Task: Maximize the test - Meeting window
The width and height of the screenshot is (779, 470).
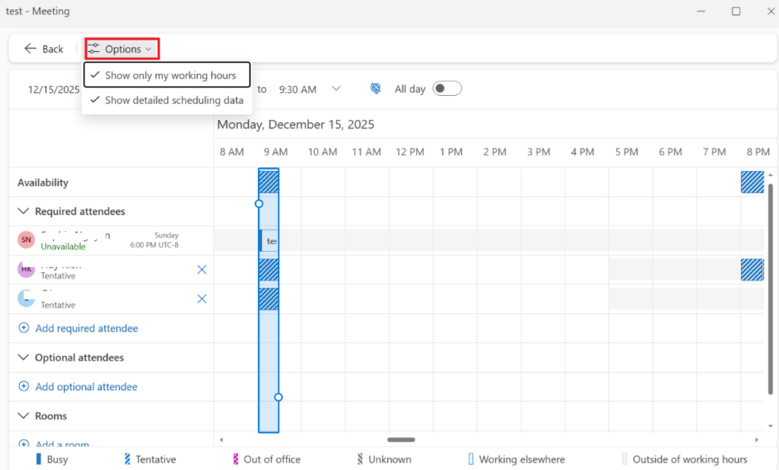Action: coord(736,11)
